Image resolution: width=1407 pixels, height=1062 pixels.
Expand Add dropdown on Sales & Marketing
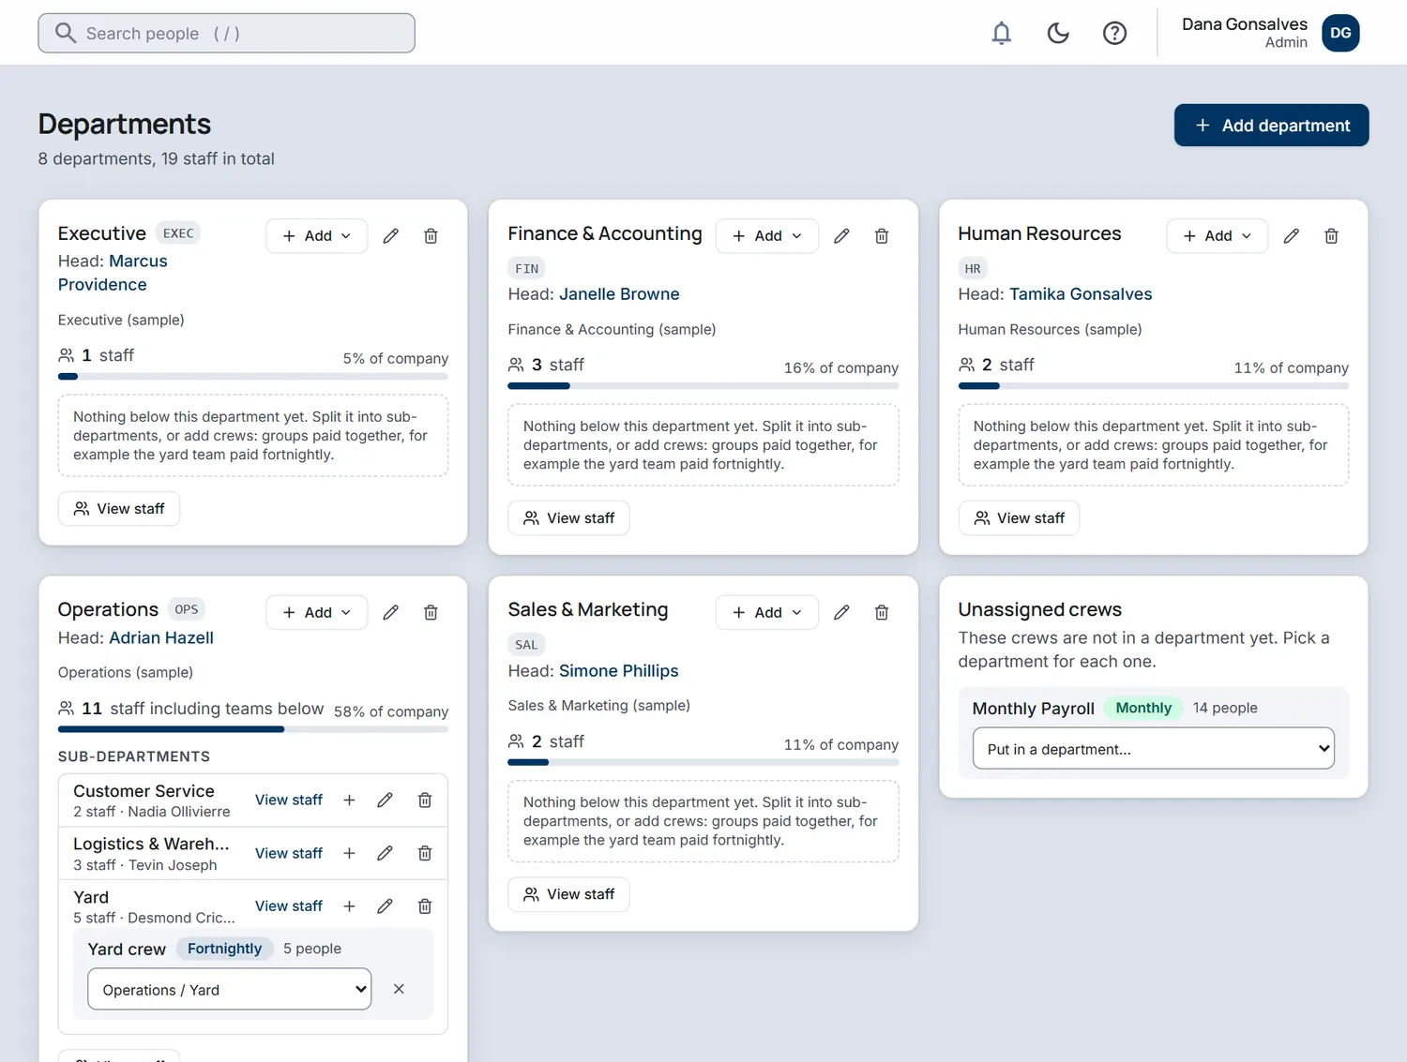[767, 612]
